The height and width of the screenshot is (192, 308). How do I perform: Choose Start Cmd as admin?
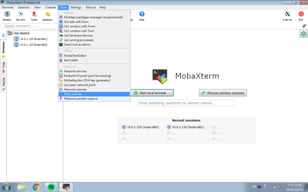(94, 44)
